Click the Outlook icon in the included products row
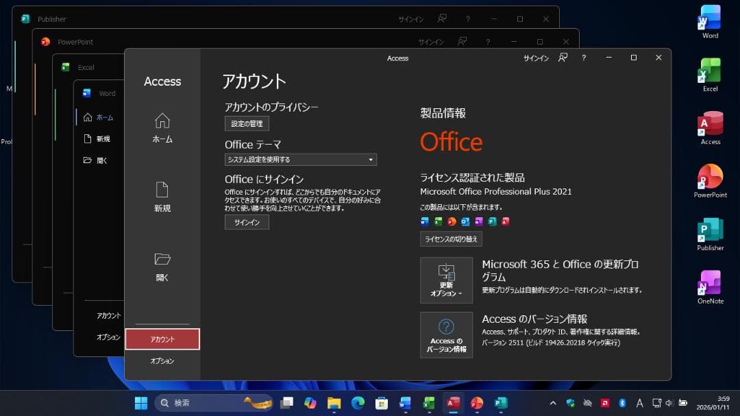This screenshot has height=416, width=740. 465,221
